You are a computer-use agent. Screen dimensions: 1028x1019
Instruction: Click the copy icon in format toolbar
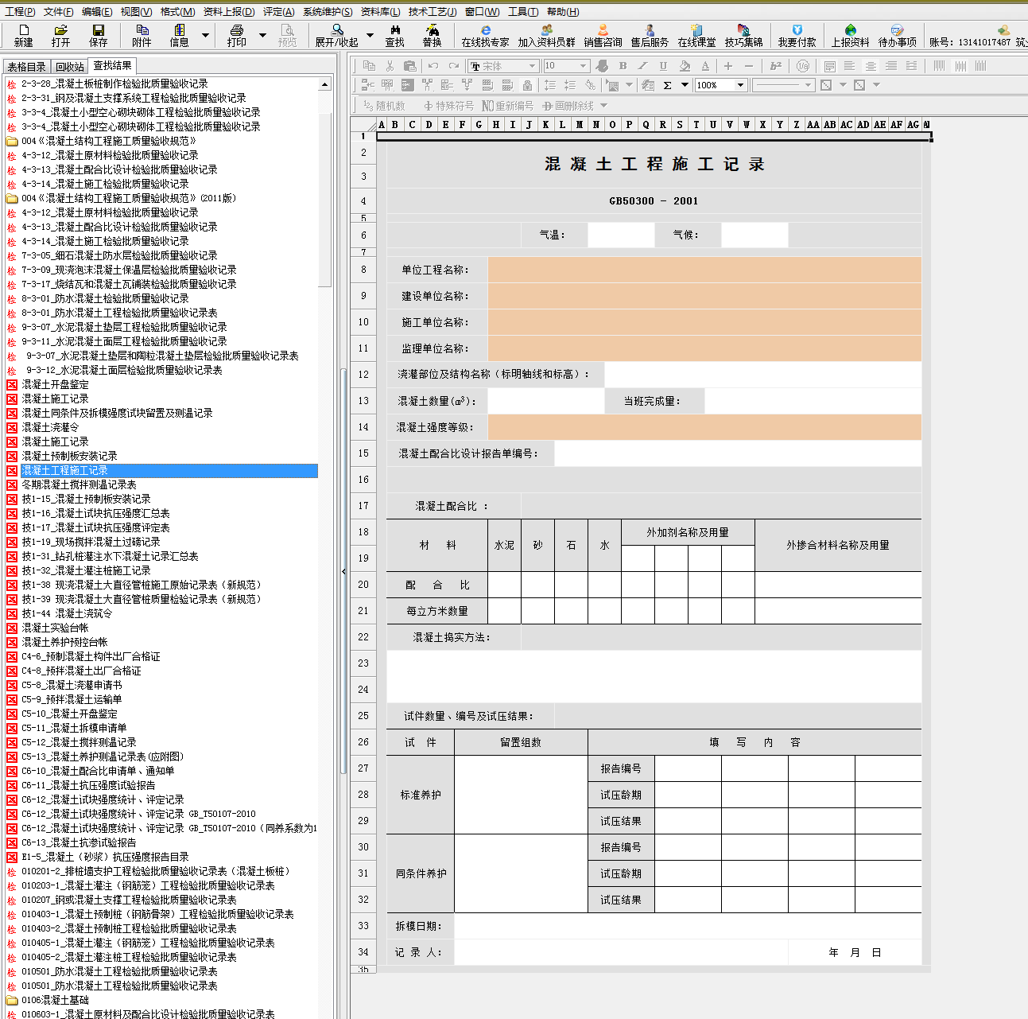tap(369, 66)
